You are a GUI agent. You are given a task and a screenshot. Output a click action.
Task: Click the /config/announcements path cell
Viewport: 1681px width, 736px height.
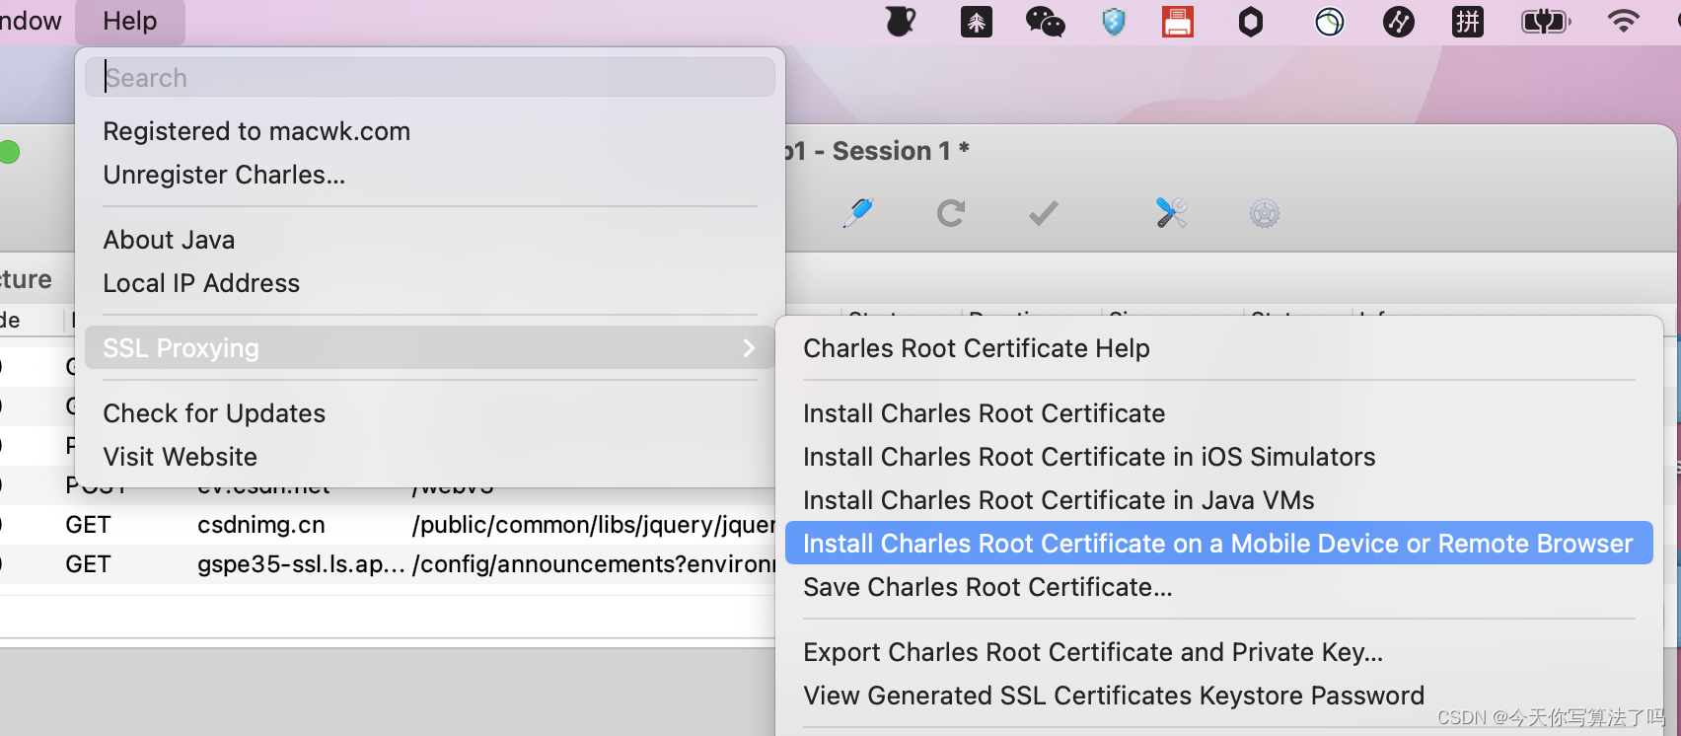coord(594,564)
